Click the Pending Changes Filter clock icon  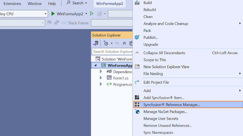tap(106, 43)
